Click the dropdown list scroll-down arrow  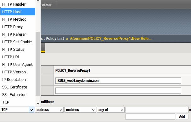pos(38,103)
